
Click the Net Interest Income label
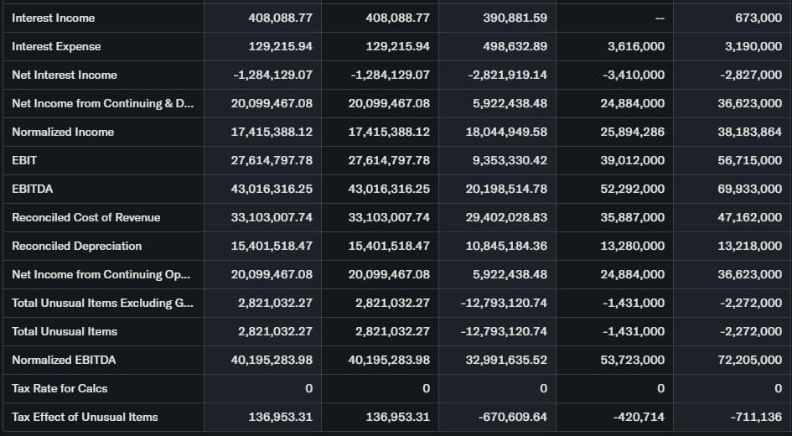65,75
